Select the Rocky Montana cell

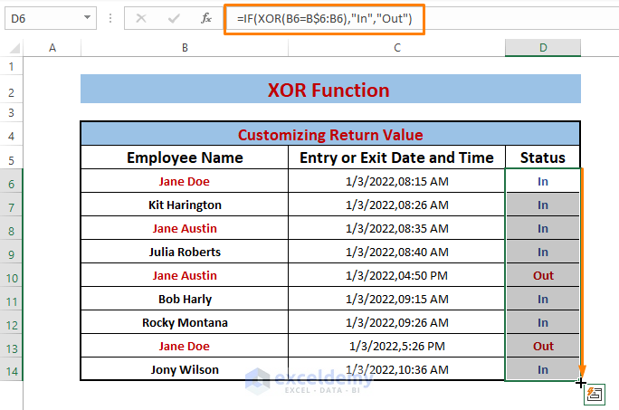pos(185,322)
